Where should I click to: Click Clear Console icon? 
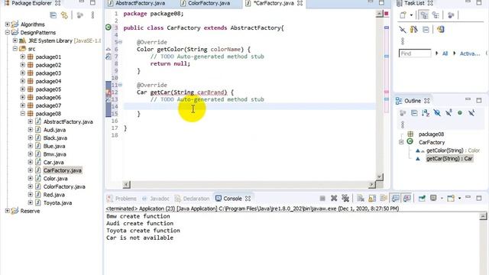(x=361, y=199)
